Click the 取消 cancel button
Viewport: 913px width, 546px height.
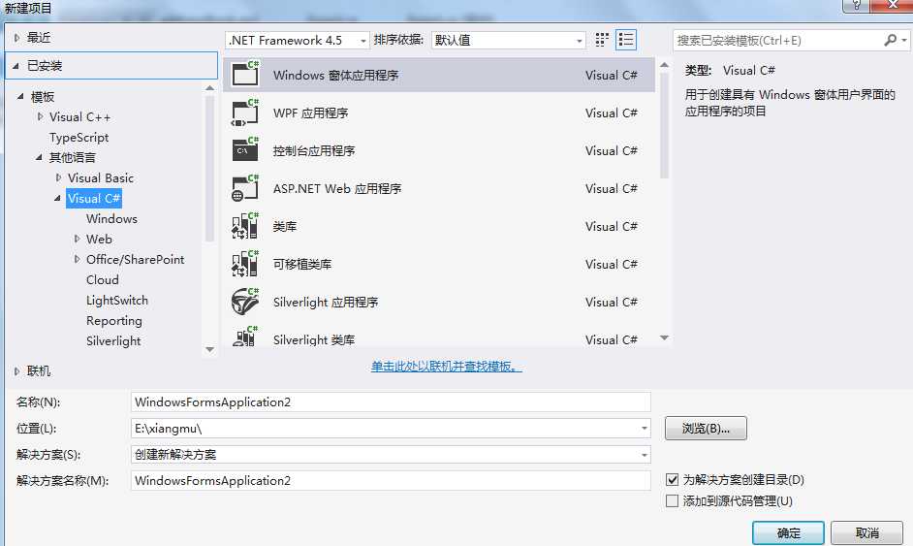coord(867,532)
